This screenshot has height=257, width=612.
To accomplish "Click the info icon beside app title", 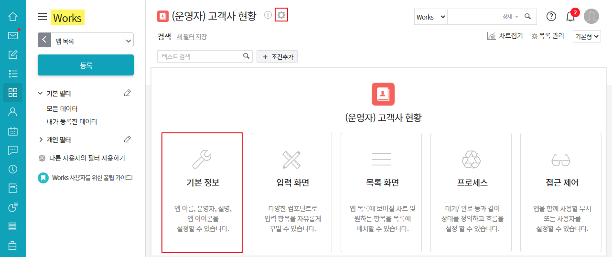I will point(268,15).
